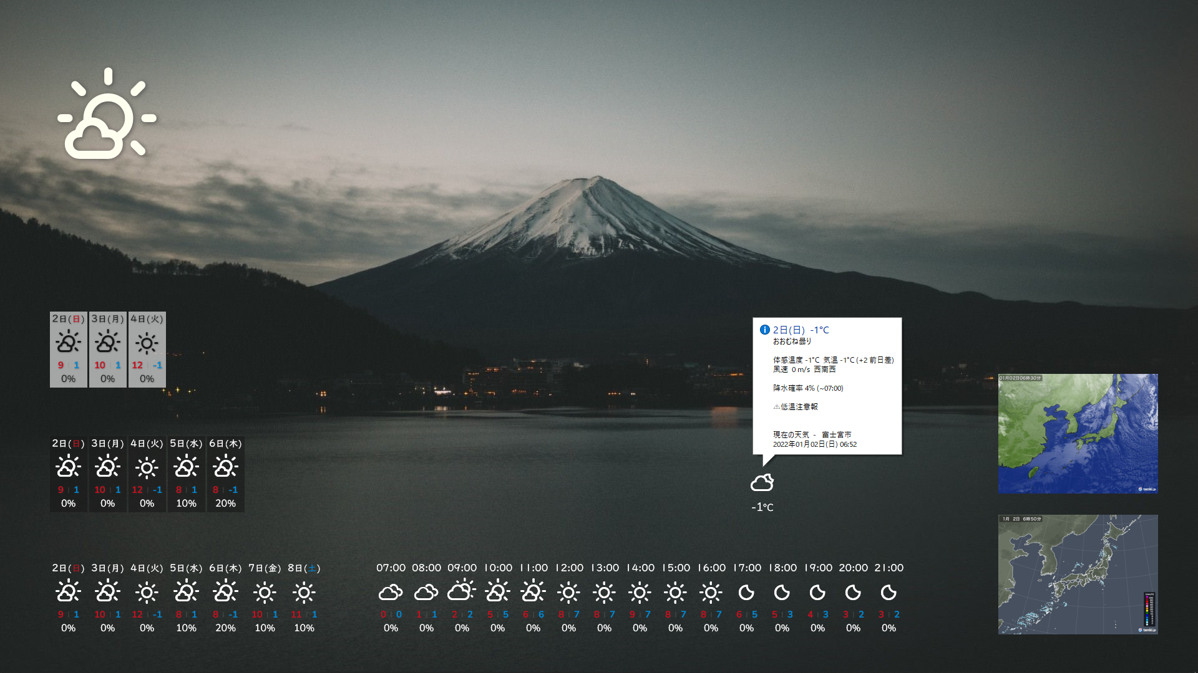Click the 8日(土) sunny icon in weekly forecast
The image size is (1198, 673).
[x=304, y=592]
